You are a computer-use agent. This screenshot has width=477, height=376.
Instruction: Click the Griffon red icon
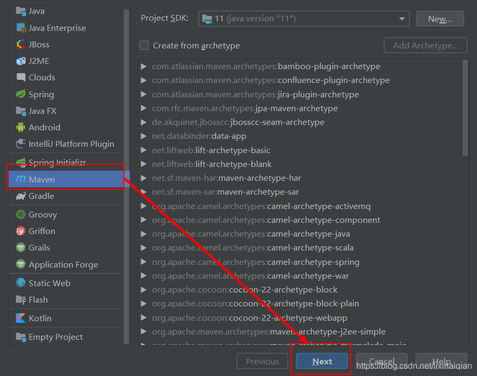tap(21, 231)
